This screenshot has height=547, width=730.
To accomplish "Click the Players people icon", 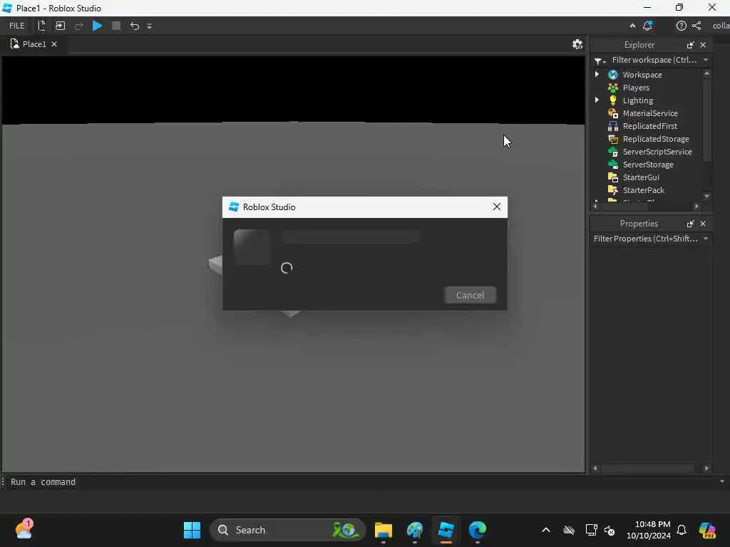I will pos(612,88).
